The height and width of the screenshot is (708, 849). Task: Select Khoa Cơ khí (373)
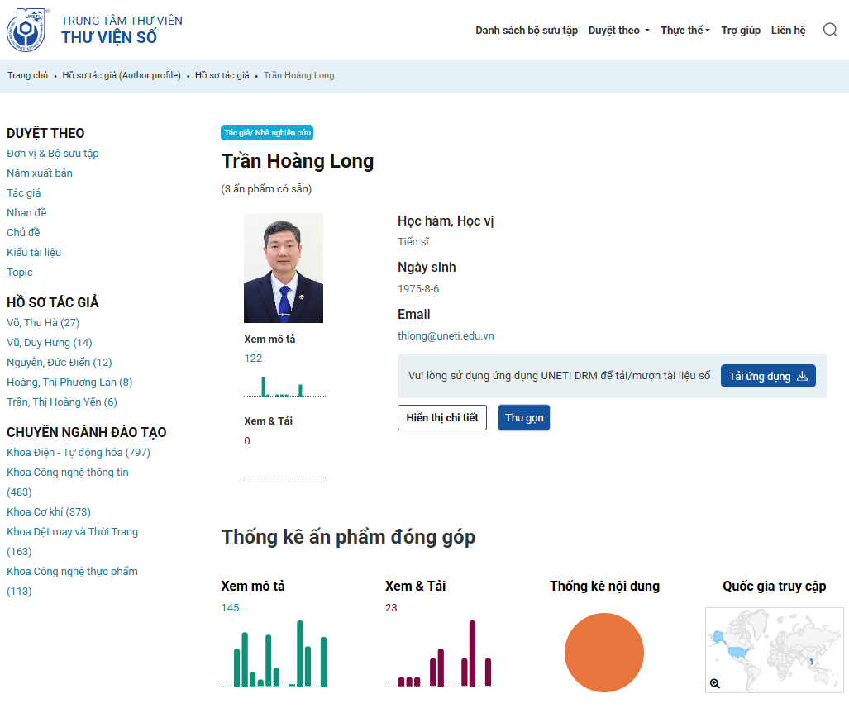(49, 511)
